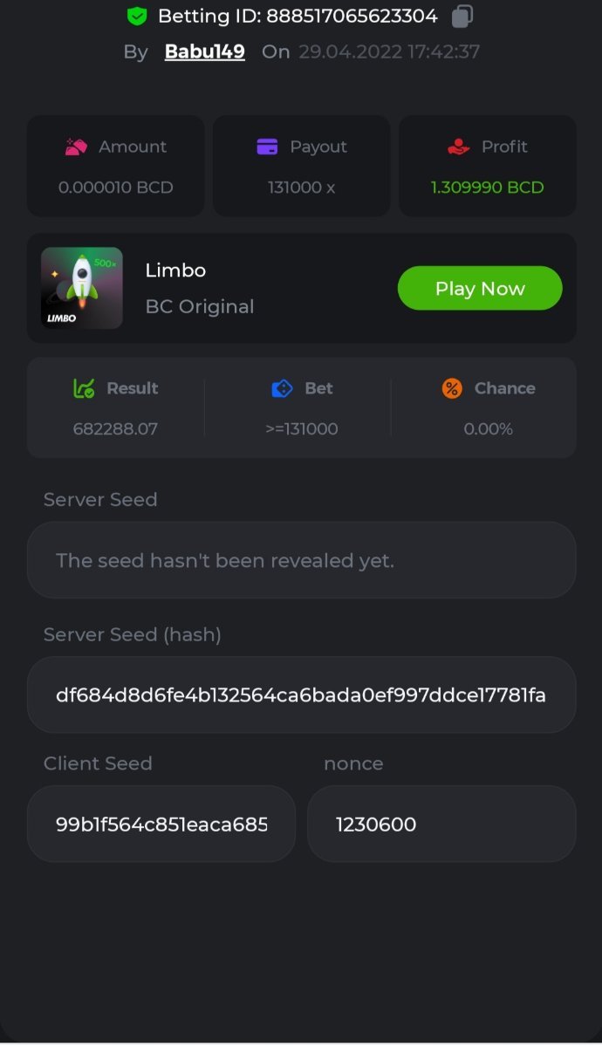Click the red Profit icon
602x1047 pixels.
click(458, 147)
